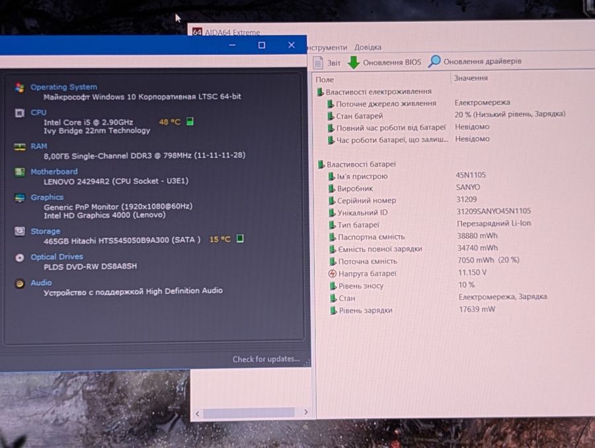Open the Operating System section link

click(63, 87)
